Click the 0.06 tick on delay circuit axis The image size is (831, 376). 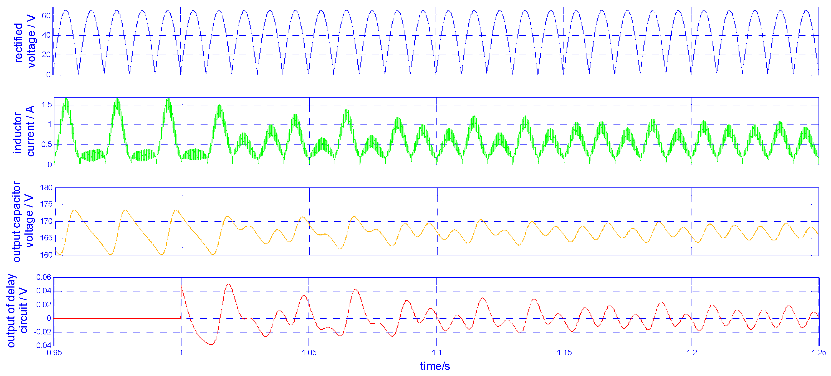tap(44, 277)
